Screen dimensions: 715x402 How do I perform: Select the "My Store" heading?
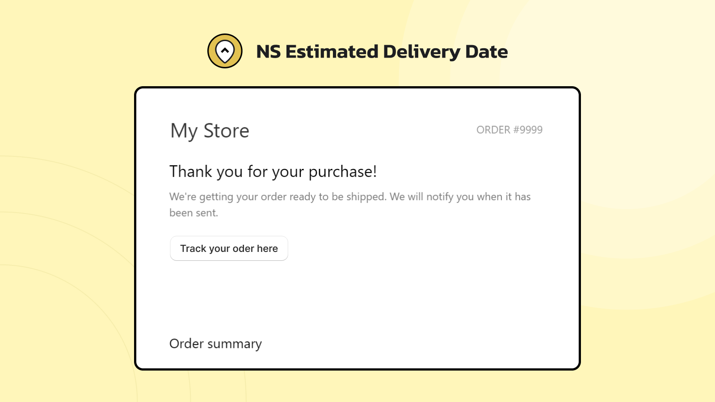(x=210, y=131)
